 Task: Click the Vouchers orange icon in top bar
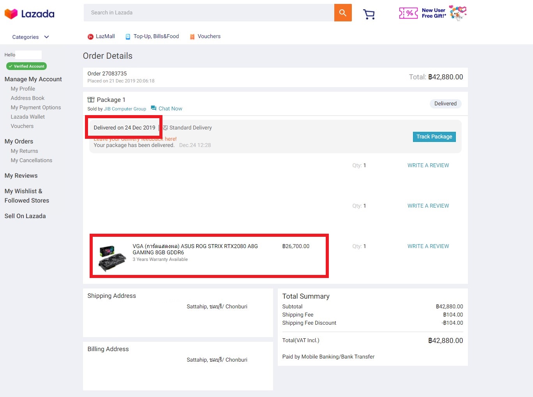[x=192, y=37]
